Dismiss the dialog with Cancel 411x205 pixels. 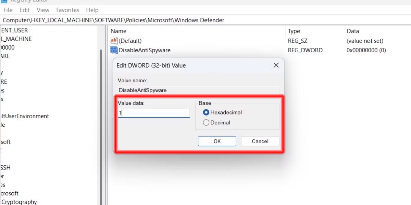click(x=260, y=141)
